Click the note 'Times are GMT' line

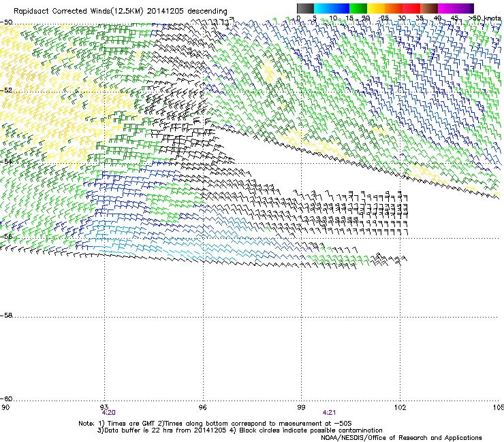(x=215, y=424)
